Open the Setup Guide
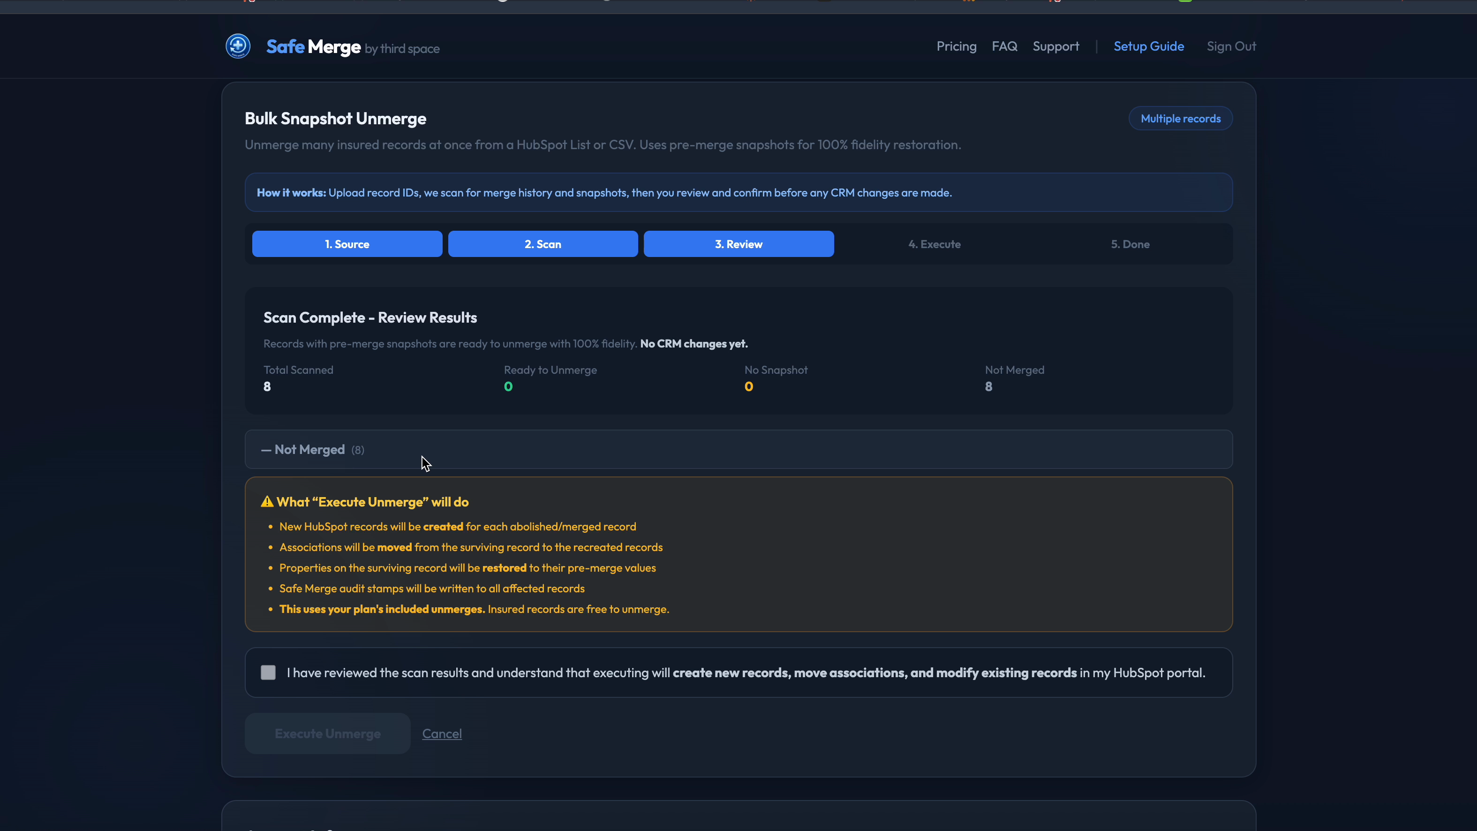This screenshot has width=1477, height=831. tap(1148, 46)
